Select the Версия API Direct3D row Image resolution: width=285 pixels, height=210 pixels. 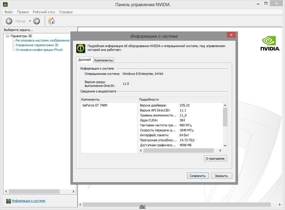pyautogui.click(x=180, y=110)
